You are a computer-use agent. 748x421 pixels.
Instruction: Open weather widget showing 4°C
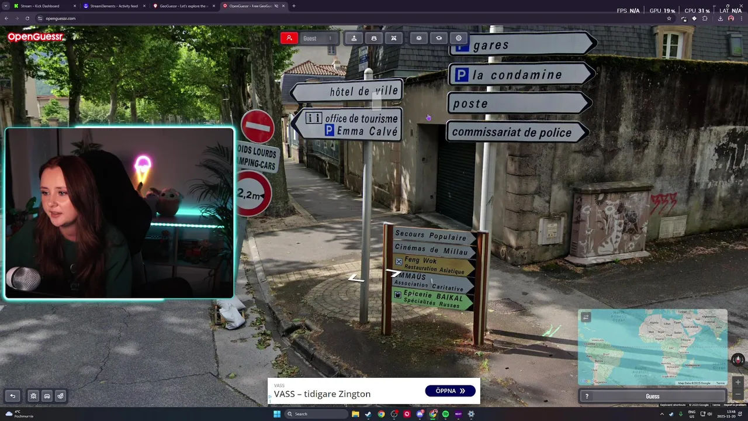pyautogui.click(x=19, y=414)
